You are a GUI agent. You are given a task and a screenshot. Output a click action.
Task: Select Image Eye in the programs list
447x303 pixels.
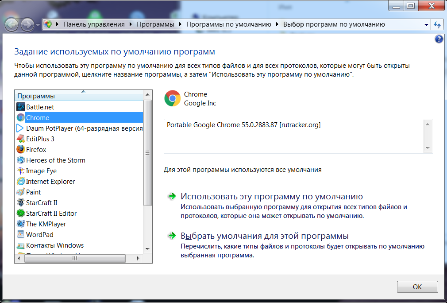tap(79, 171)
